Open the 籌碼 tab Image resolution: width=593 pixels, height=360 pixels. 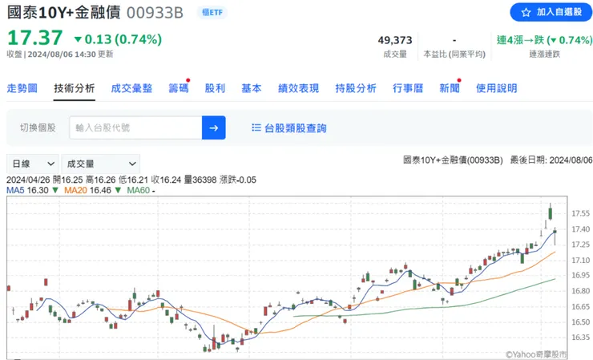pyautogui.click(x=179, y=88)
